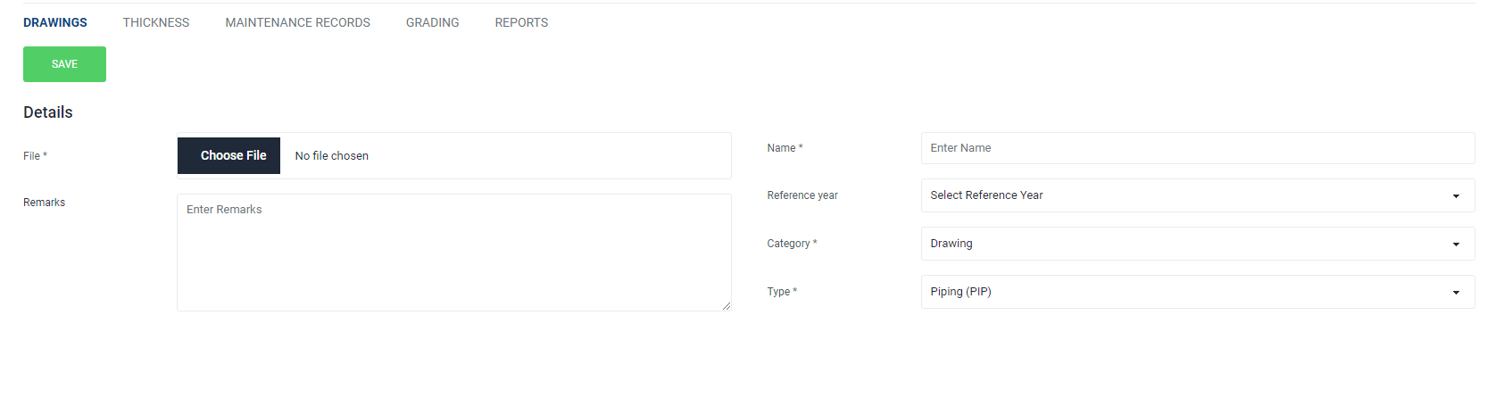
Task: Click into the Enter Name field
Action: click(1197, 148)
